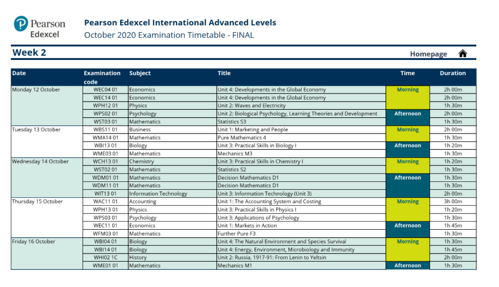Click exam code WME03 01
Screen dimensions: 499x287
pos(105,154)
